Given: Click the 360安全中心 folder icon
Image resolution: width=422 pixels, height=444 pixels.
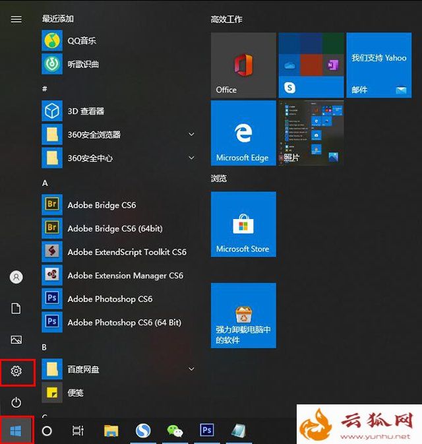Looking at the screenshot, I should pyautogui.click(x=52, y=158).
